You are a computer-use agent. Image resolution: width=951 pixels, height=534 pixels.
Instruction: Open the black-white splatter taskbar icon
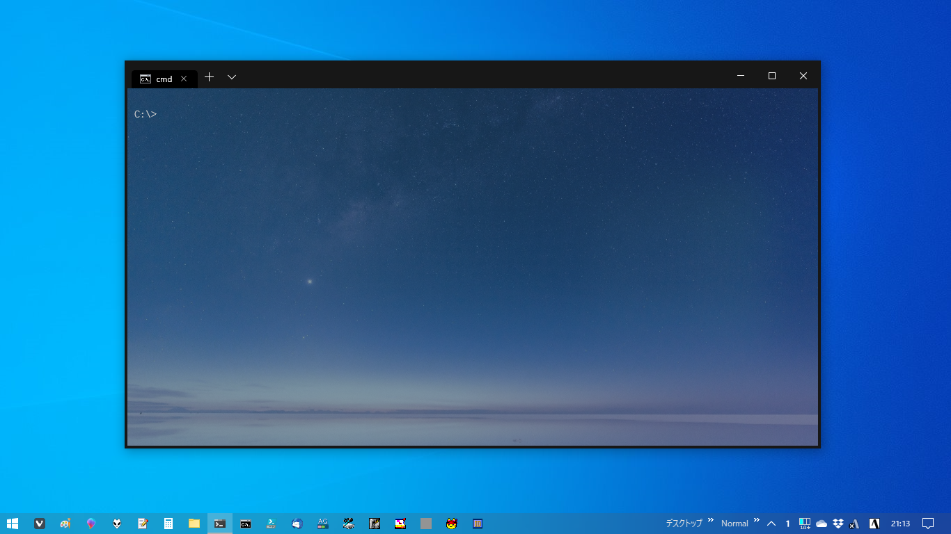[349, 524]
